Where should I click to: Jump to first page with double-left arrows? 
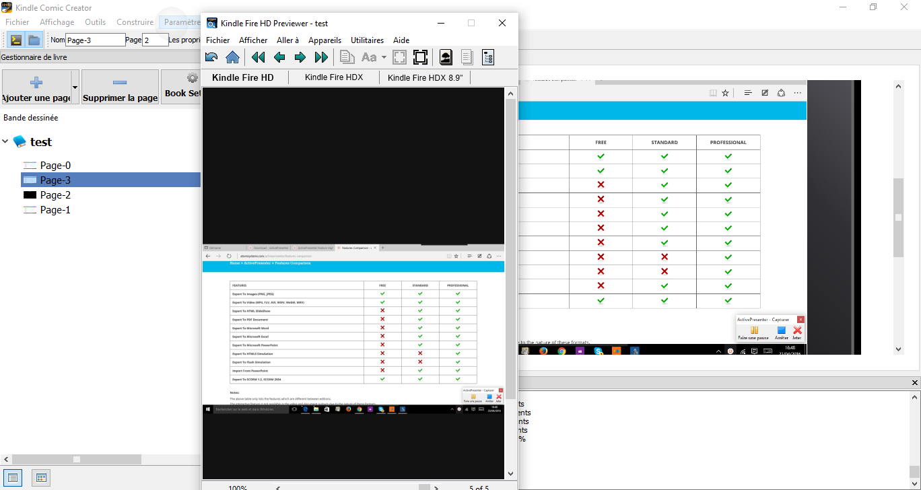[259, 57]
